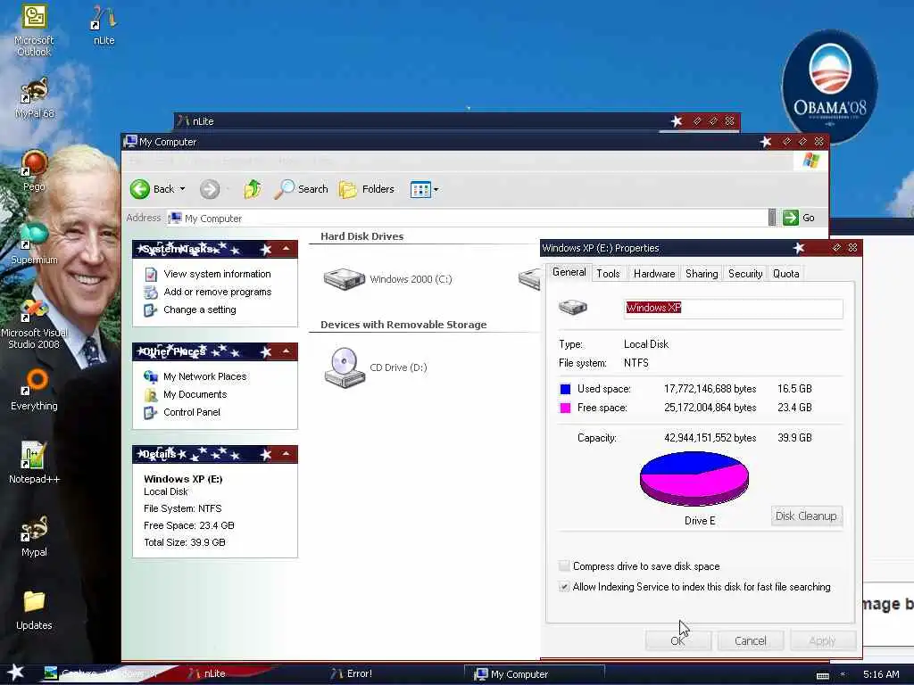Launch Supermium browser shortcut
The height and width of the screenshot is (685, 914).
[x=34, y=244]
